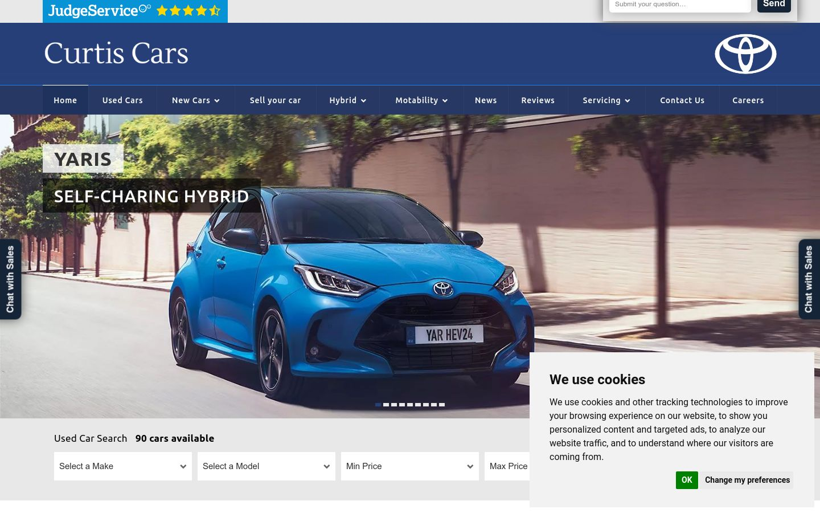The image size is (820, 513).
Task: Click the YARIS banner heading
Action: tap(83, 158)
